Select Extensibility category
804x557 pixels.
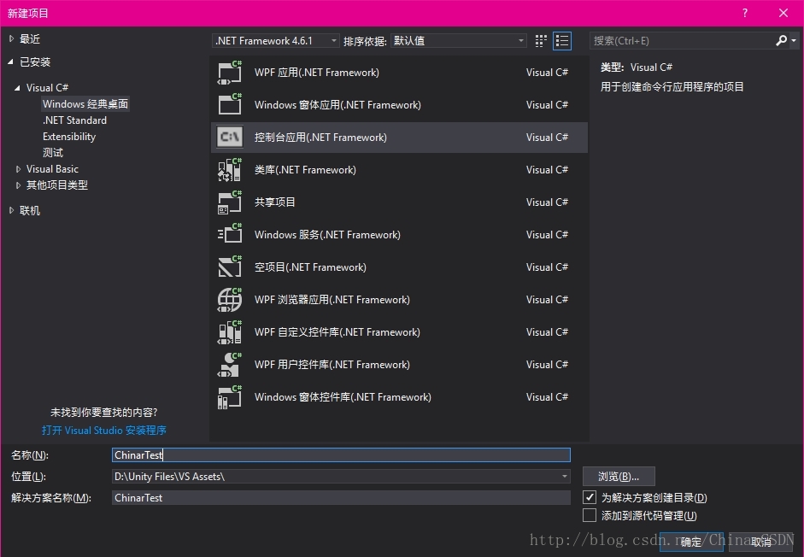click(69, 137)
